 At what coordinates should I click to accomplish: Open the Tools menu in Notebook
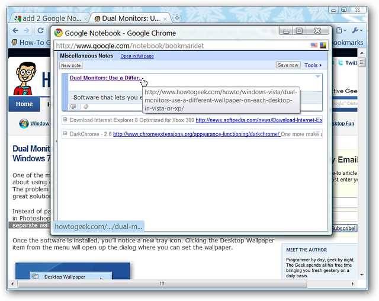point(313,65)
